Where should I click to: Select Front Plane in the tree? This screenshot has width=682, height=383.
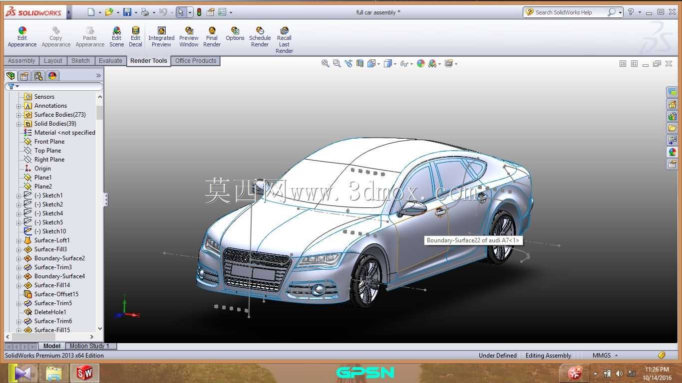point(49,142)
